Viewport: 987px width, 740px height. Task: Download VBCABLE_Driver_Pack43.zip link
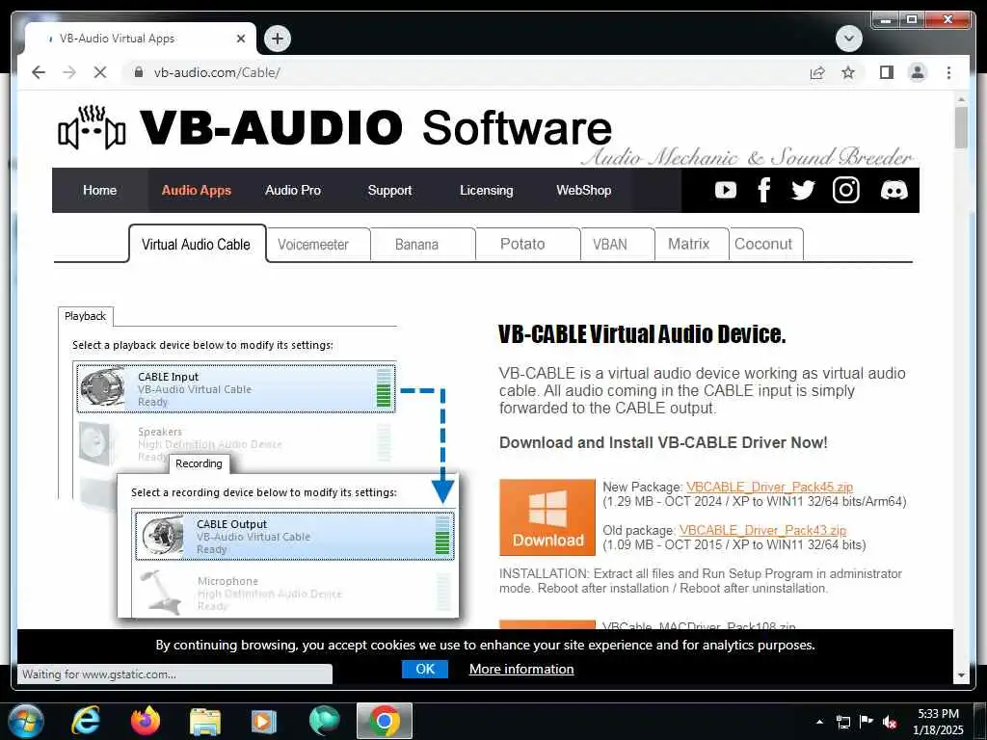[x=763, y=531]
